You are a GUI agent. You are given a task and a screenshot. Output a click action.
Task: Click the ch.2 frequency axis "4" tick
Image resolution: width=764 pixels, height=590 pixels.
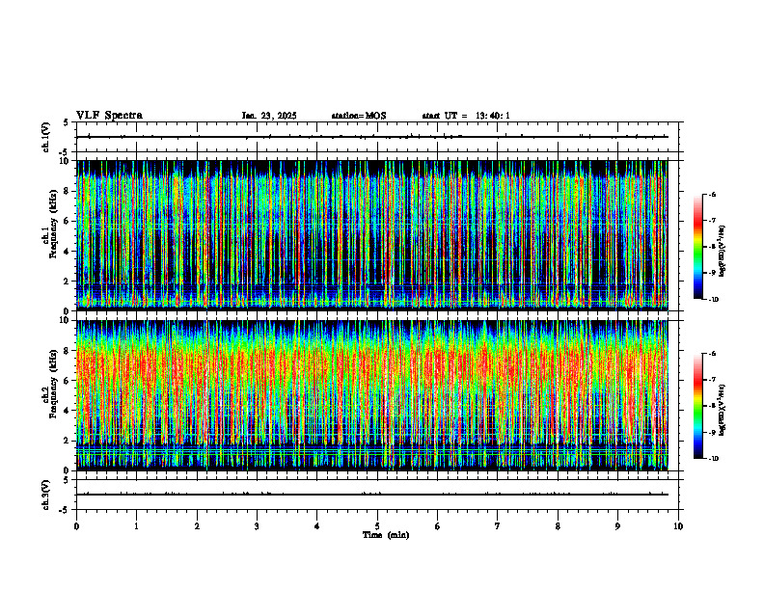click(67, 411)
